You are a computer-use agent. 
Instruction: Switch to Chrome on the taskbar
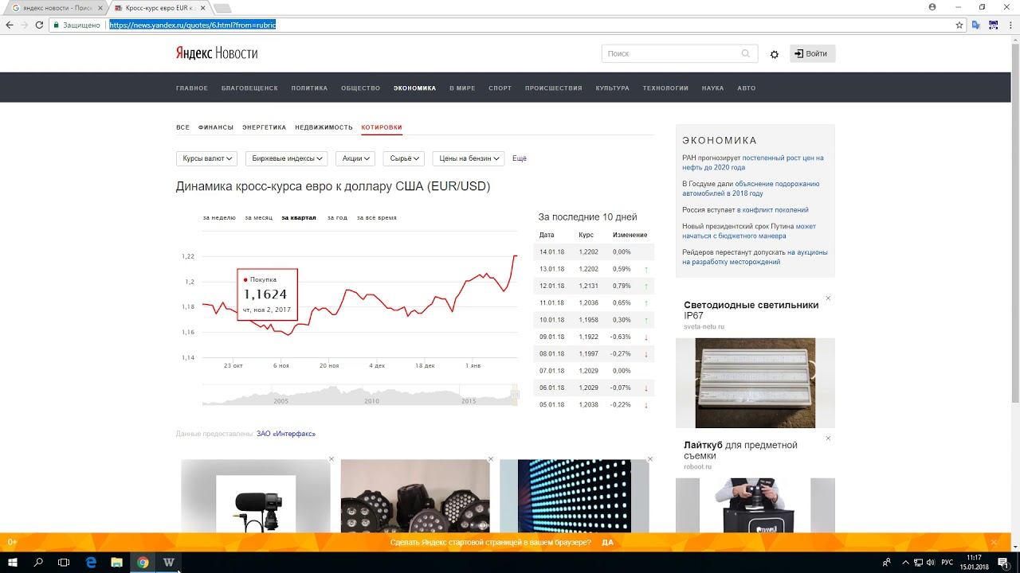pyautogui.click(x=143, y=562)
